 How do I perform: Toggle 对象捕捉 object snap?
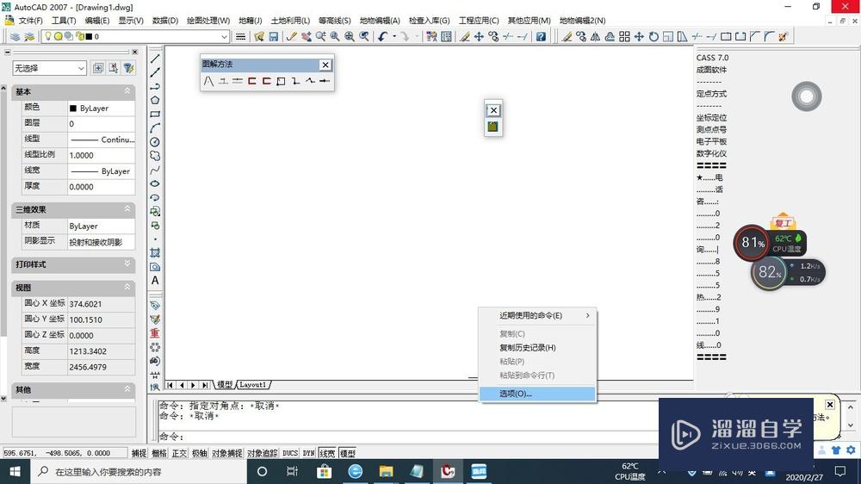click(226, 453)
